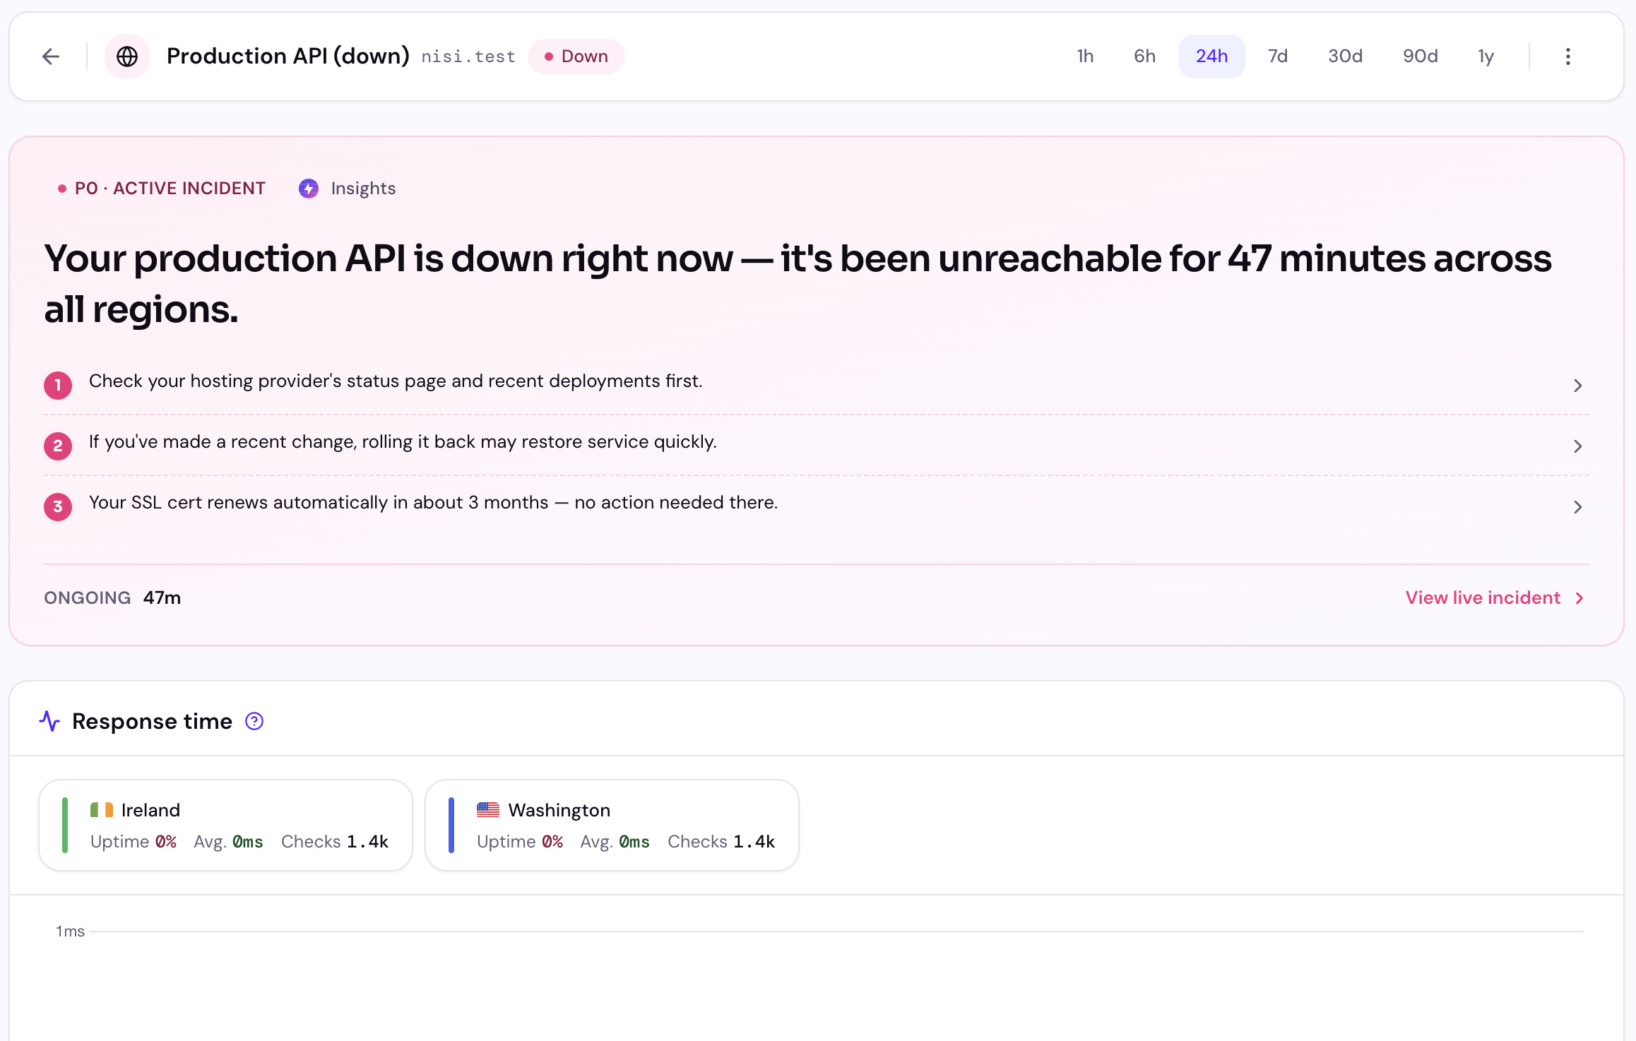Click the globe monitor icon

pos(127,56)
